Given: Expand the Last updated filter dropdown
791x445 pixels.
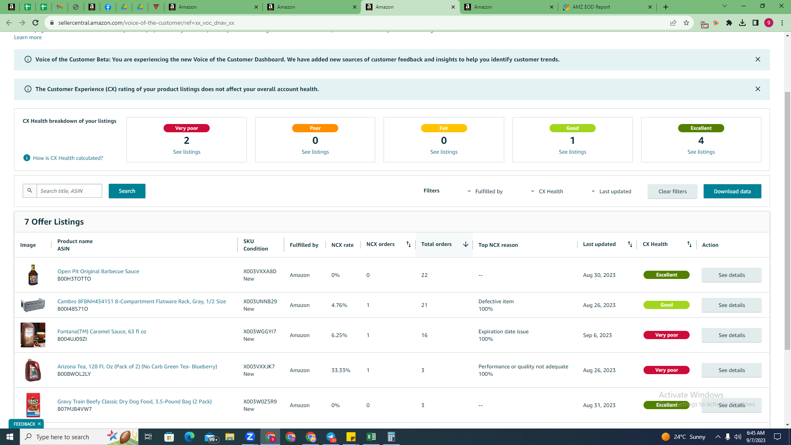Looking at the screenshot, I should (611, 191).
